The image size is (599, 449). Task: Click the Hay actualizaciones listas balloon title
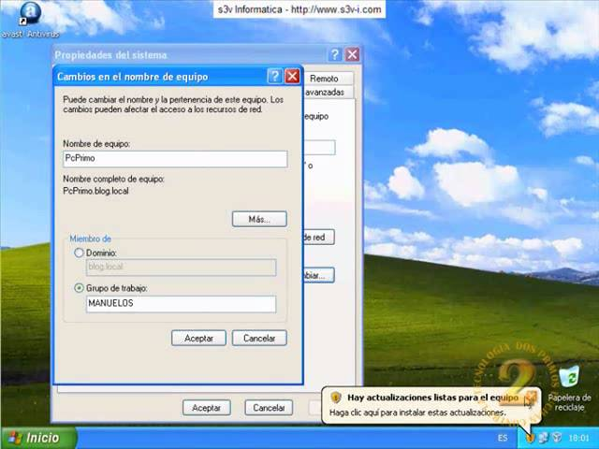[x=432, y=398]
